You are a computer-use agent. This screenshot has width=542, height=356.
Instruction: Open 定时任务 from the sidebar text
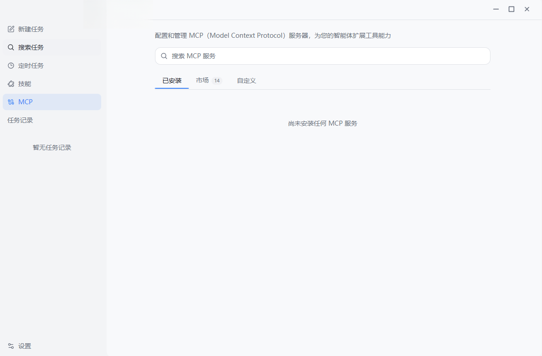(31, 66)
